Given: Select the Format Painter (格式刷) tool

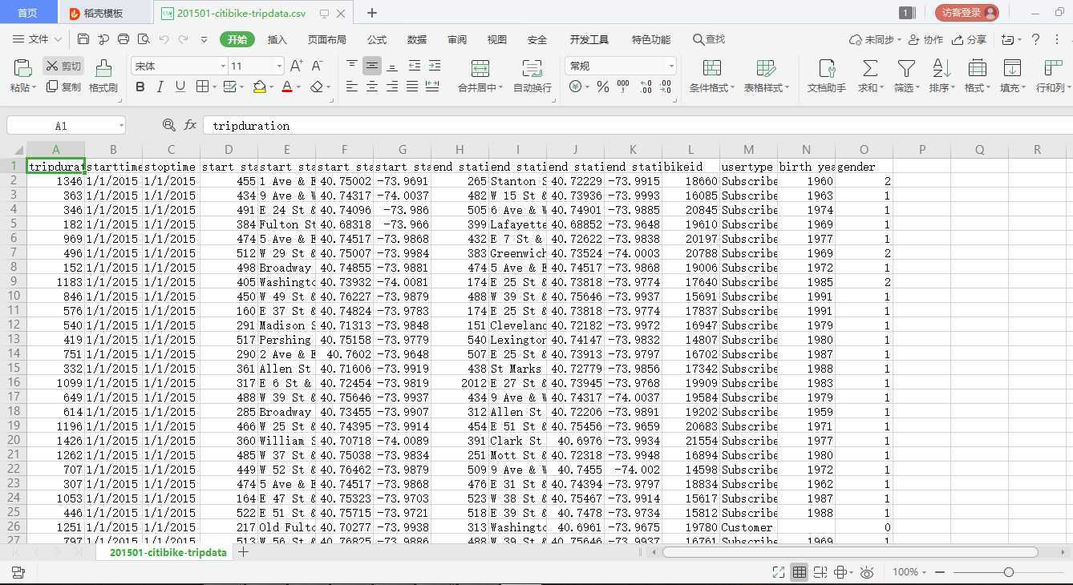Looking at the screenshot, I should [x=103, y=76].
